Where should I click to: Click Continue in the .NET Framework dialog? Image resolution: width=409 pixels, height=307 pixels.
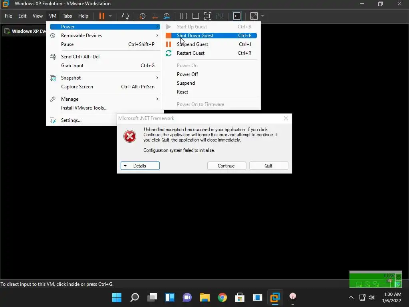[227, 166]
